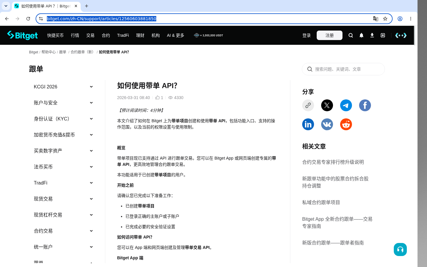Open 行情 in top navigation

(75, 35)
